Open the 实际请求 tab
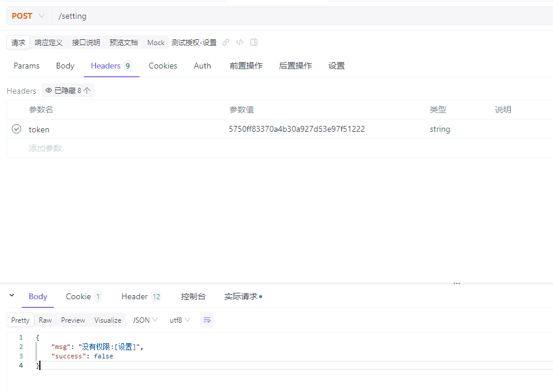This screenshot has height=390, width=553. click(243, 297)
